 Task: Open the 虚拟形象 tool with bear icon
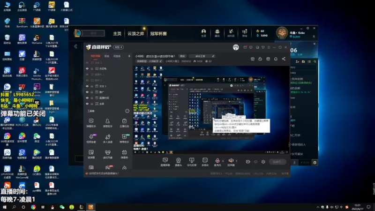(108, 154)
